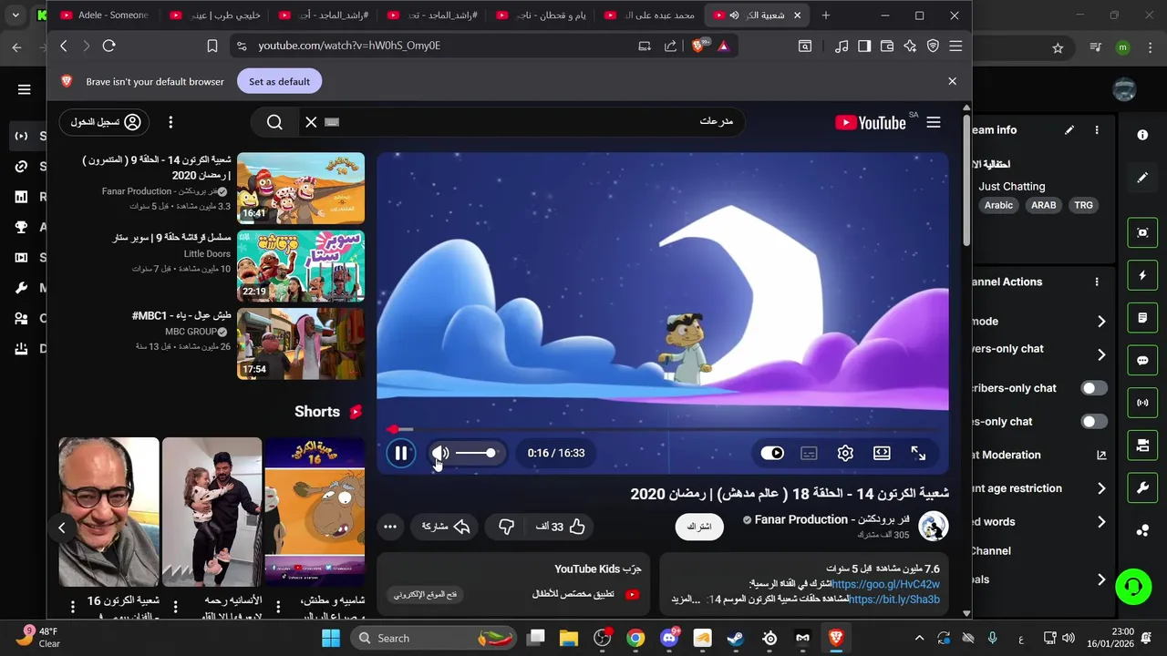
Task: Open Channel Actions three-dot menu
Action: (1097, 282)
